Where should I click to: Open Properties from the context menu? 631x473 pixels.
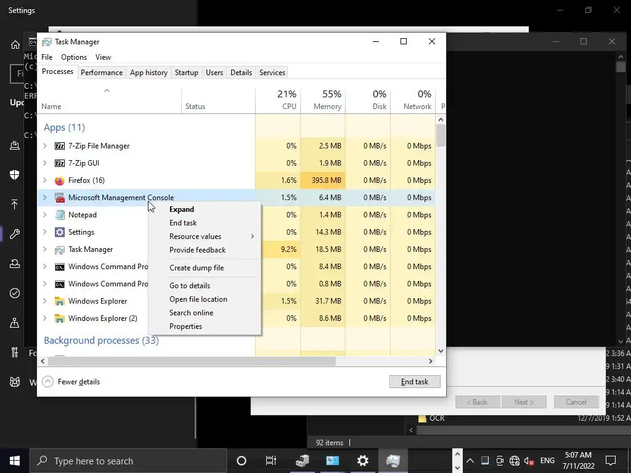(x=205, y=326)
